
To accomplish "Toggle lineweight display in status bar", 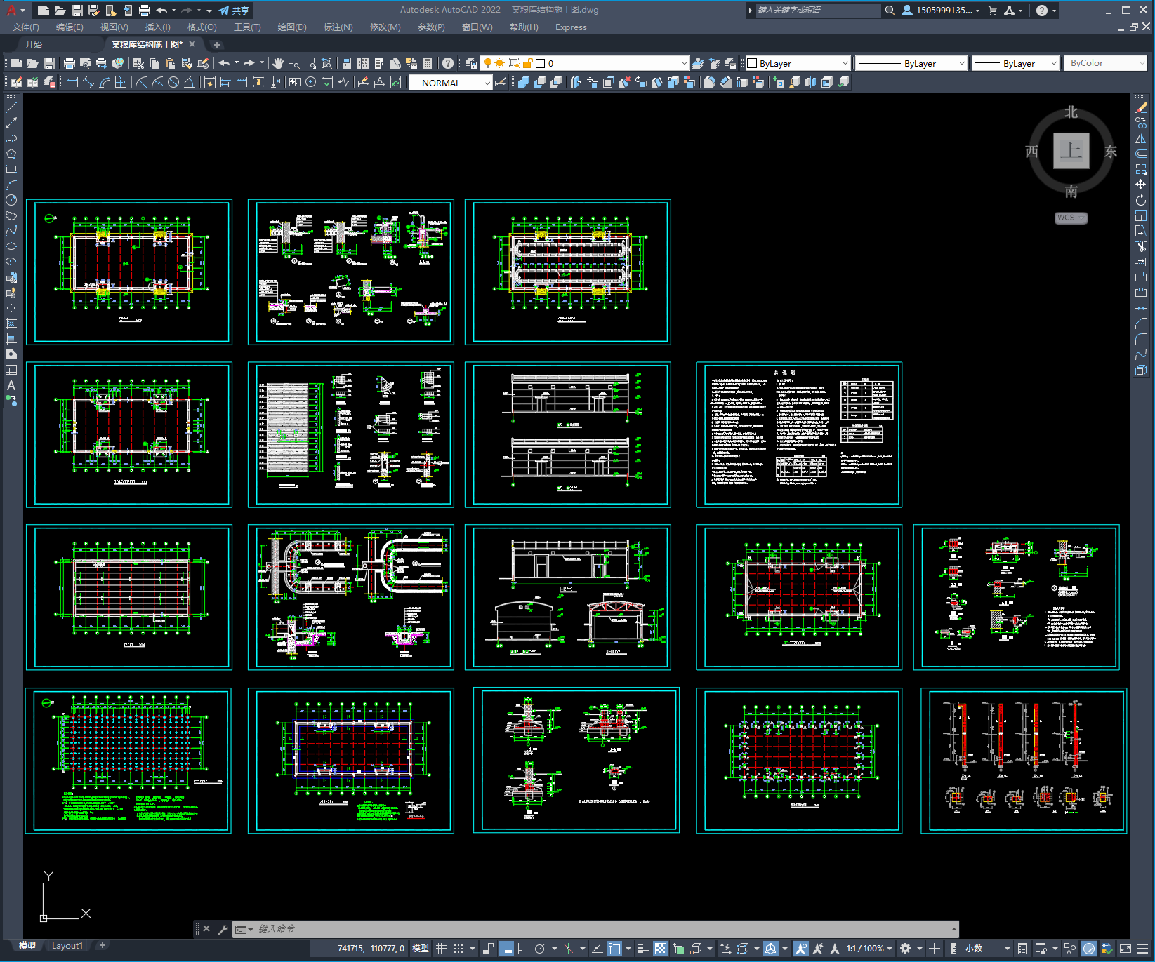I will [642, 949].
